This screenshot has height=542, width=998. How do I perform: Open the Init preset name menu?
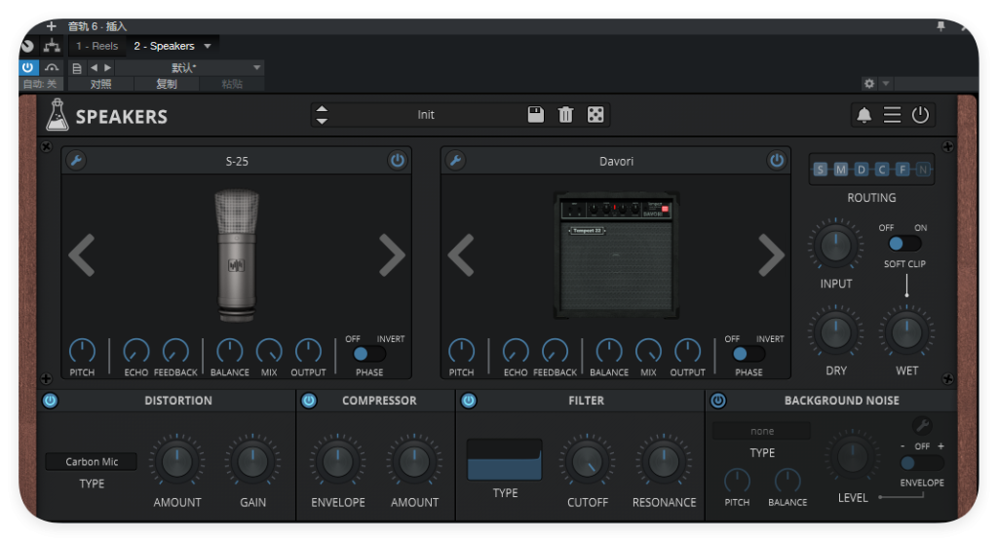(426, 115)
